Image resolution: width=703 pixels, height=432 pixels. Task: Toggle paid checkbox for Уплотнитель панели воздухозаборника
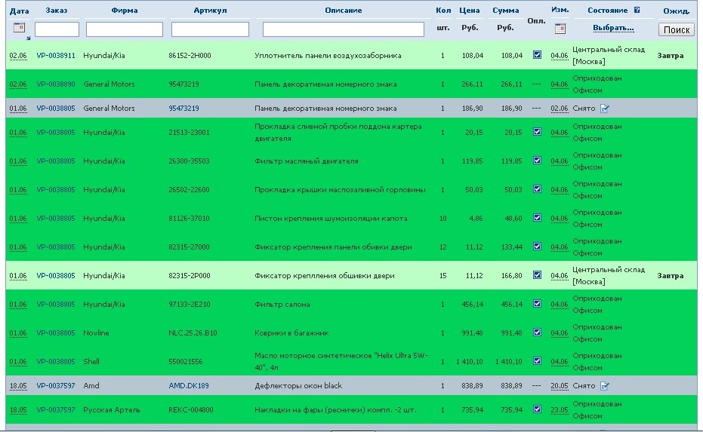pyautogui.click(x=537, y=55)
